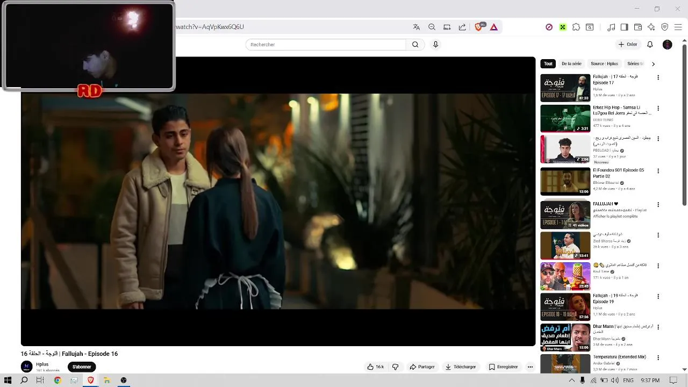Open El Foundou S01 Episode 05 video
688x387 pixels.
(565, 181)
